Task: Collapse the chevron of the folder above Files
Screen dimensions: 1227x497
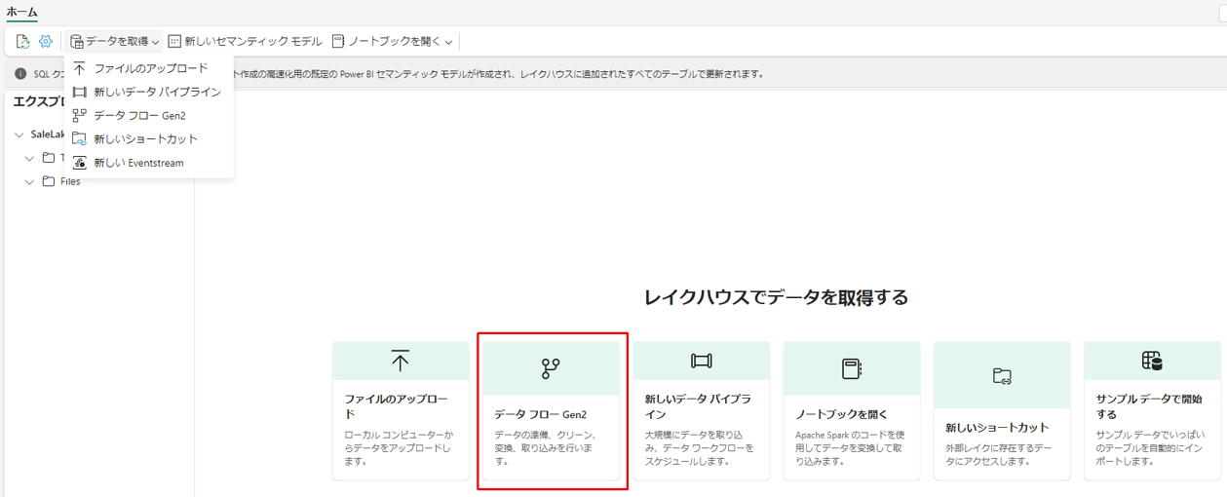Action: (x=29, y=158)
